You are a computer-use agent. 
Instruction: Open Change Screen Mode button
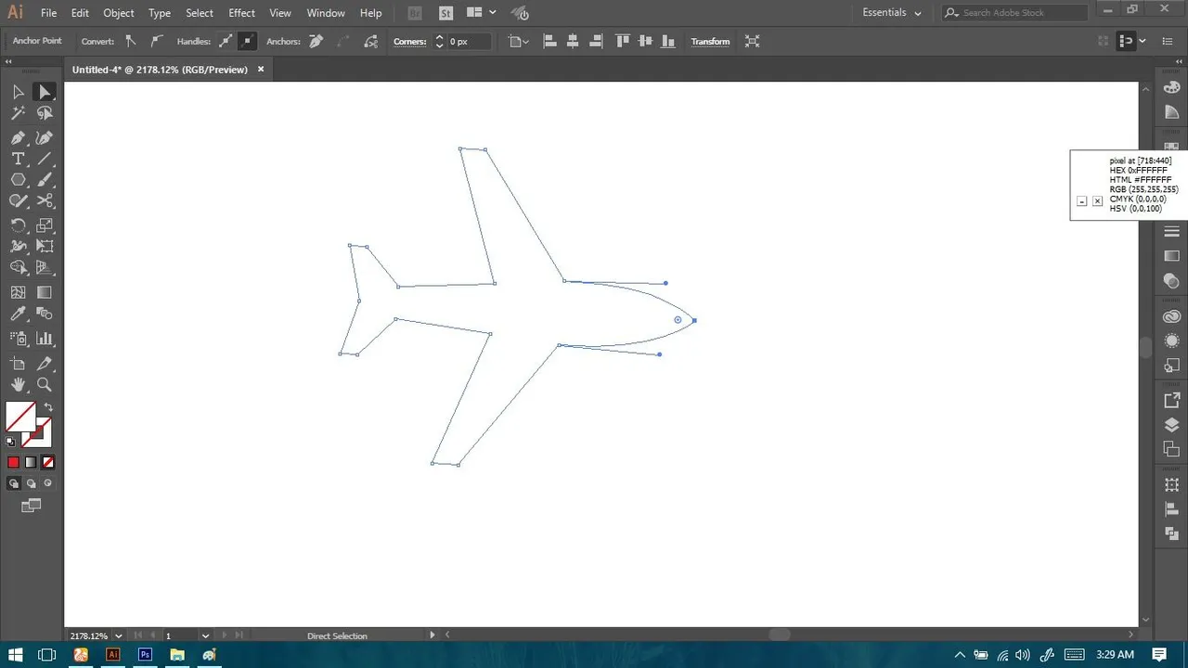point(32,506)
